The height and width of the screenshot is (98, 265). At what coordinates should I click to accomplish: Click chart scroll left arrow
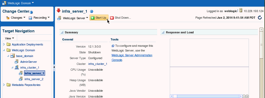click(x=171, y=96)
